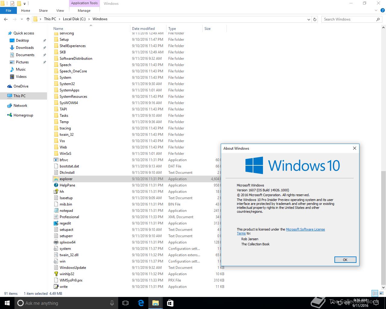
Task: Expand the This PC breadcrumb chevron
Action: (x=59, y=19)
